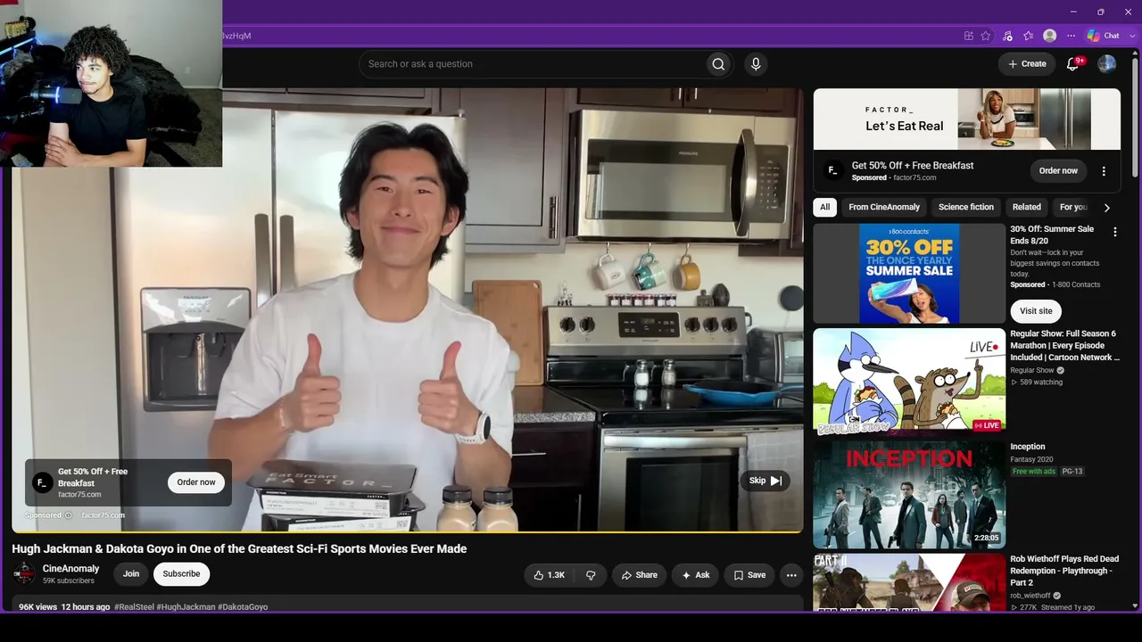Select the For you filter chip

click(x=1073, y=207)
